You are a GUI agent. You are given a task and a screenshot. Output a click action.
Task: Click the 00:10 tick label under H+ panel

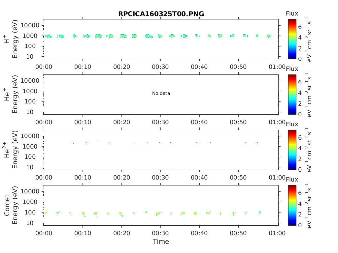(83, 67)
